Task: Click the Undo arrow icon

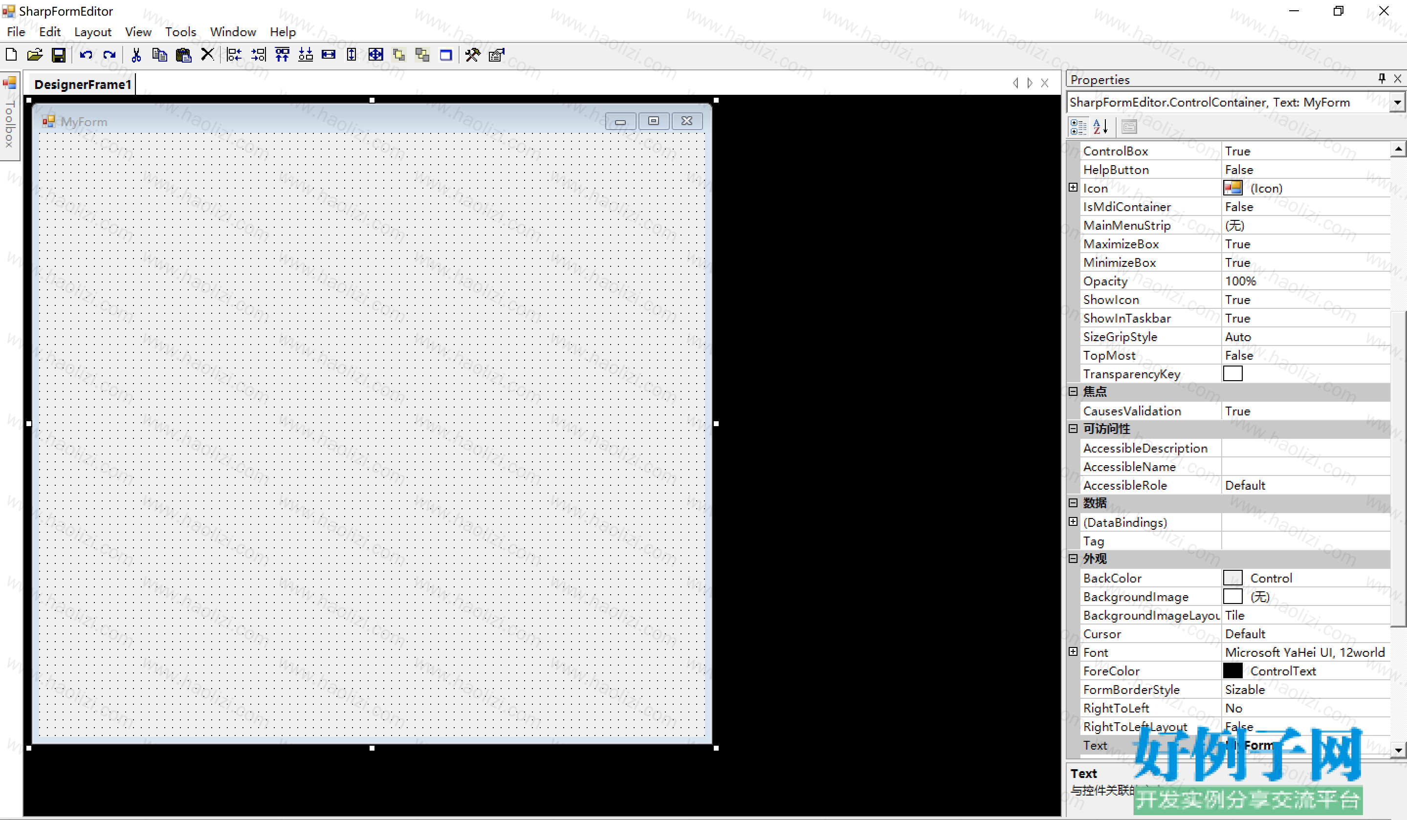Action: click(86, 55)
